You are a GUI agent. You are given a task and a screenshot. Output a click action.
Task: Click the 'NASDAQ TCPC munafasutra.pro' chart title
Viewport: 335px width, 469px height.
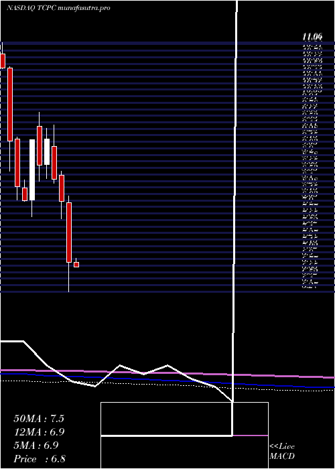58,8
